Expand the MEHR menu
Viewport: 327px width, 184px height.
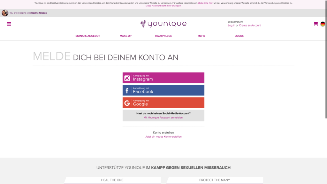click(x=201, y=36)
